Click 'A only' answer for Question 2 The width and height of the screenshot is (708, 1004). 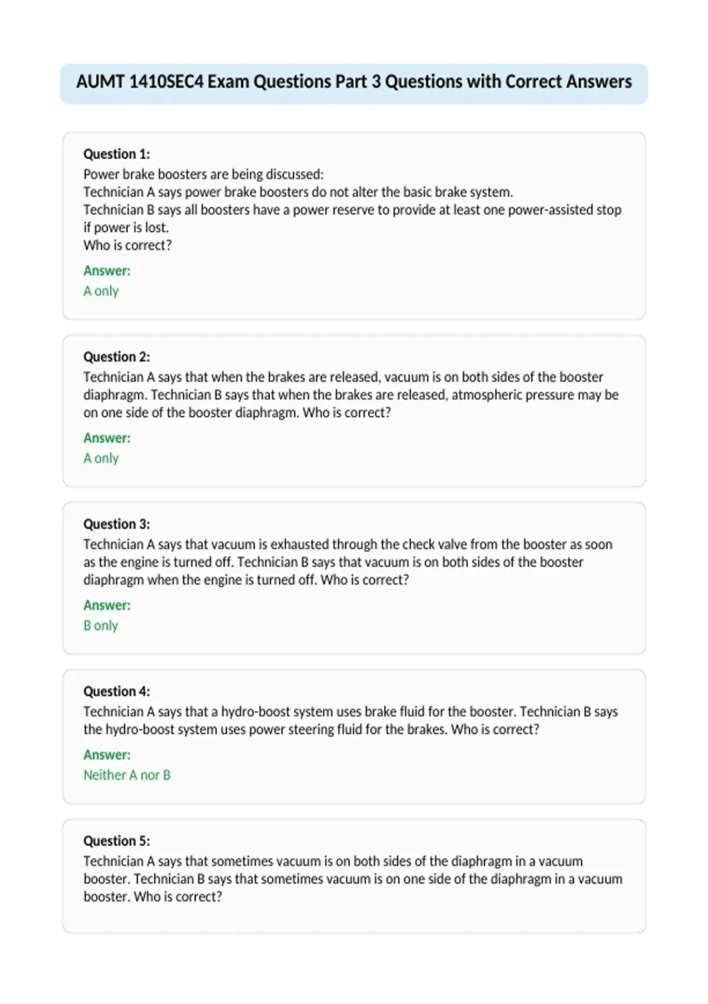point(101,458)
